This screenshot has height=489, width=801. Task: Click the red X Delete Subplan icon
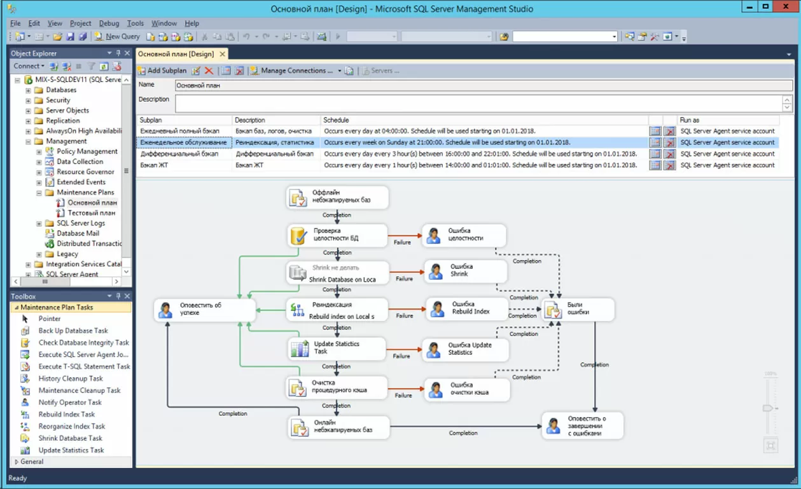[x=209, y=71]
